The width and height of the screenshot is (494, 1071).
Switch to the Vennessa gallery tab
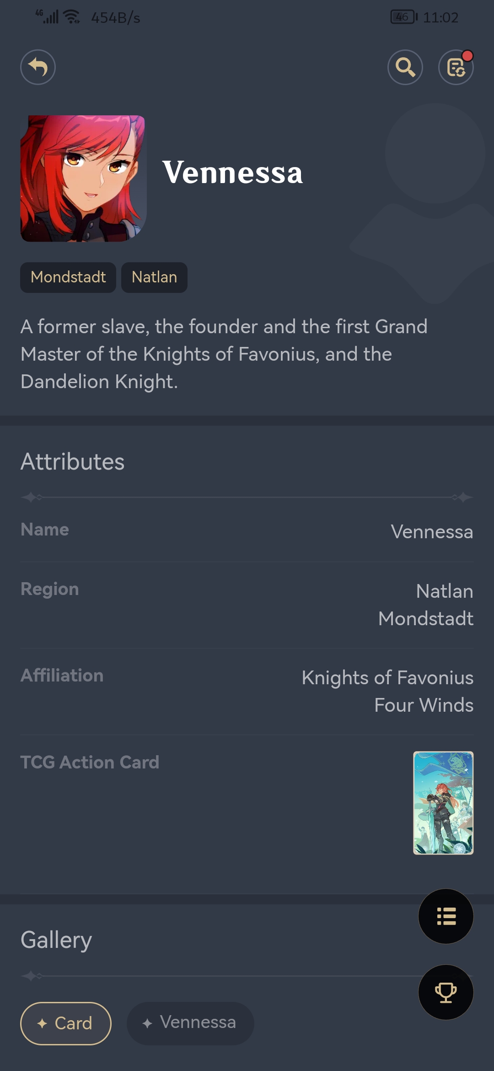coord(190,1023)
